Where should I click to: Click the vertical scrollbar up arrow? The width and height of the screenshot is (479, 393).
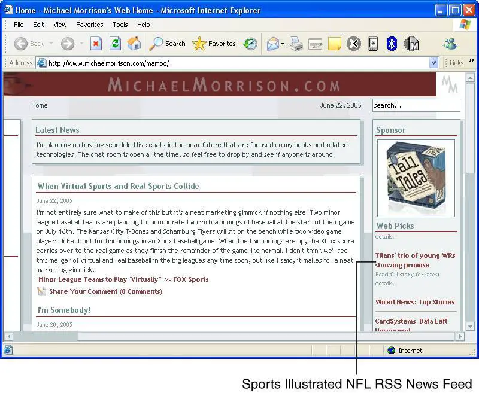pyautogui.click(x=470, y=78)
